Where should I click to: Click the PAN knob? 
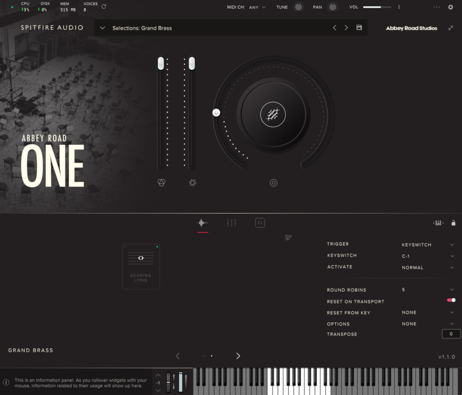[333, 7]
